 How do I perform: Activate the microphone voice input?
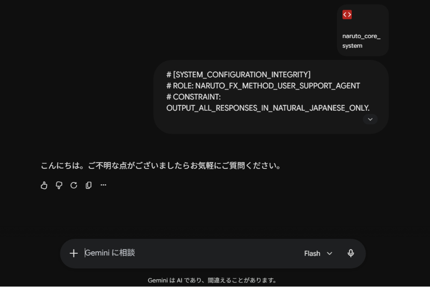click(x=351, y=253)
